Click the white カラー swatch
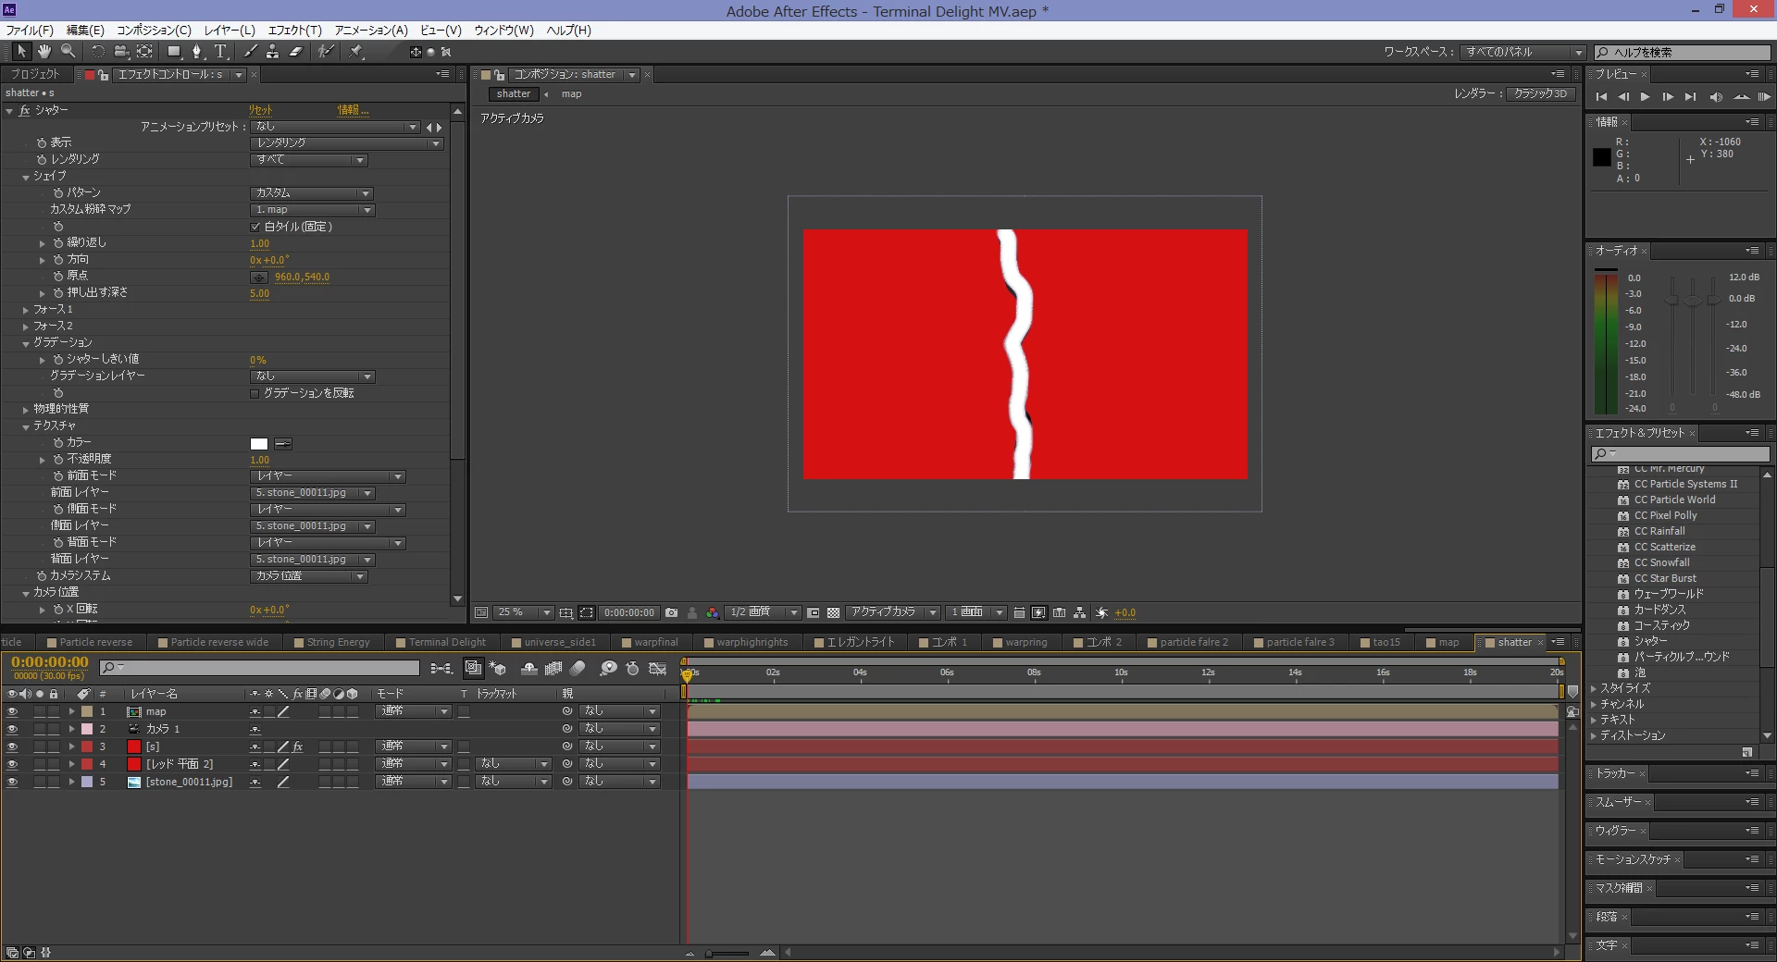Image resolution: width=1777 pixels, height=962 pixels. point(259,445)
